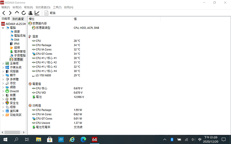Image resolution: width=231 pixels, height=144 pixels.
Task: Open the 我的最愛(O) menu
Action: (43, 7)
